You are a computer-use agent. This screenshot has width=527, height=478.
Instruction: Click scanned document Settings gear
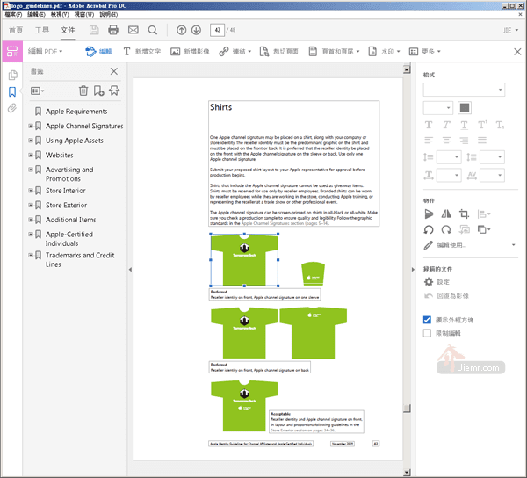pos(429,282)
